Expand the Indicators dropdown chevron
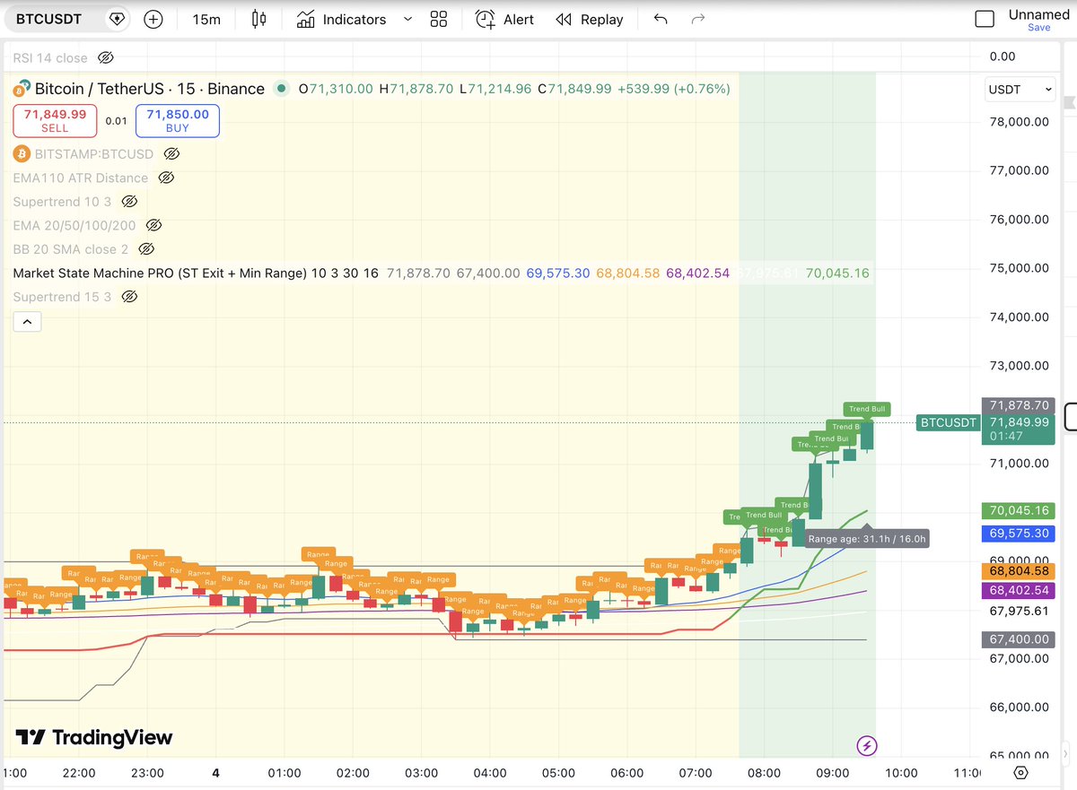This screenshot has height=790, width=1077. [x=407, y=19]
